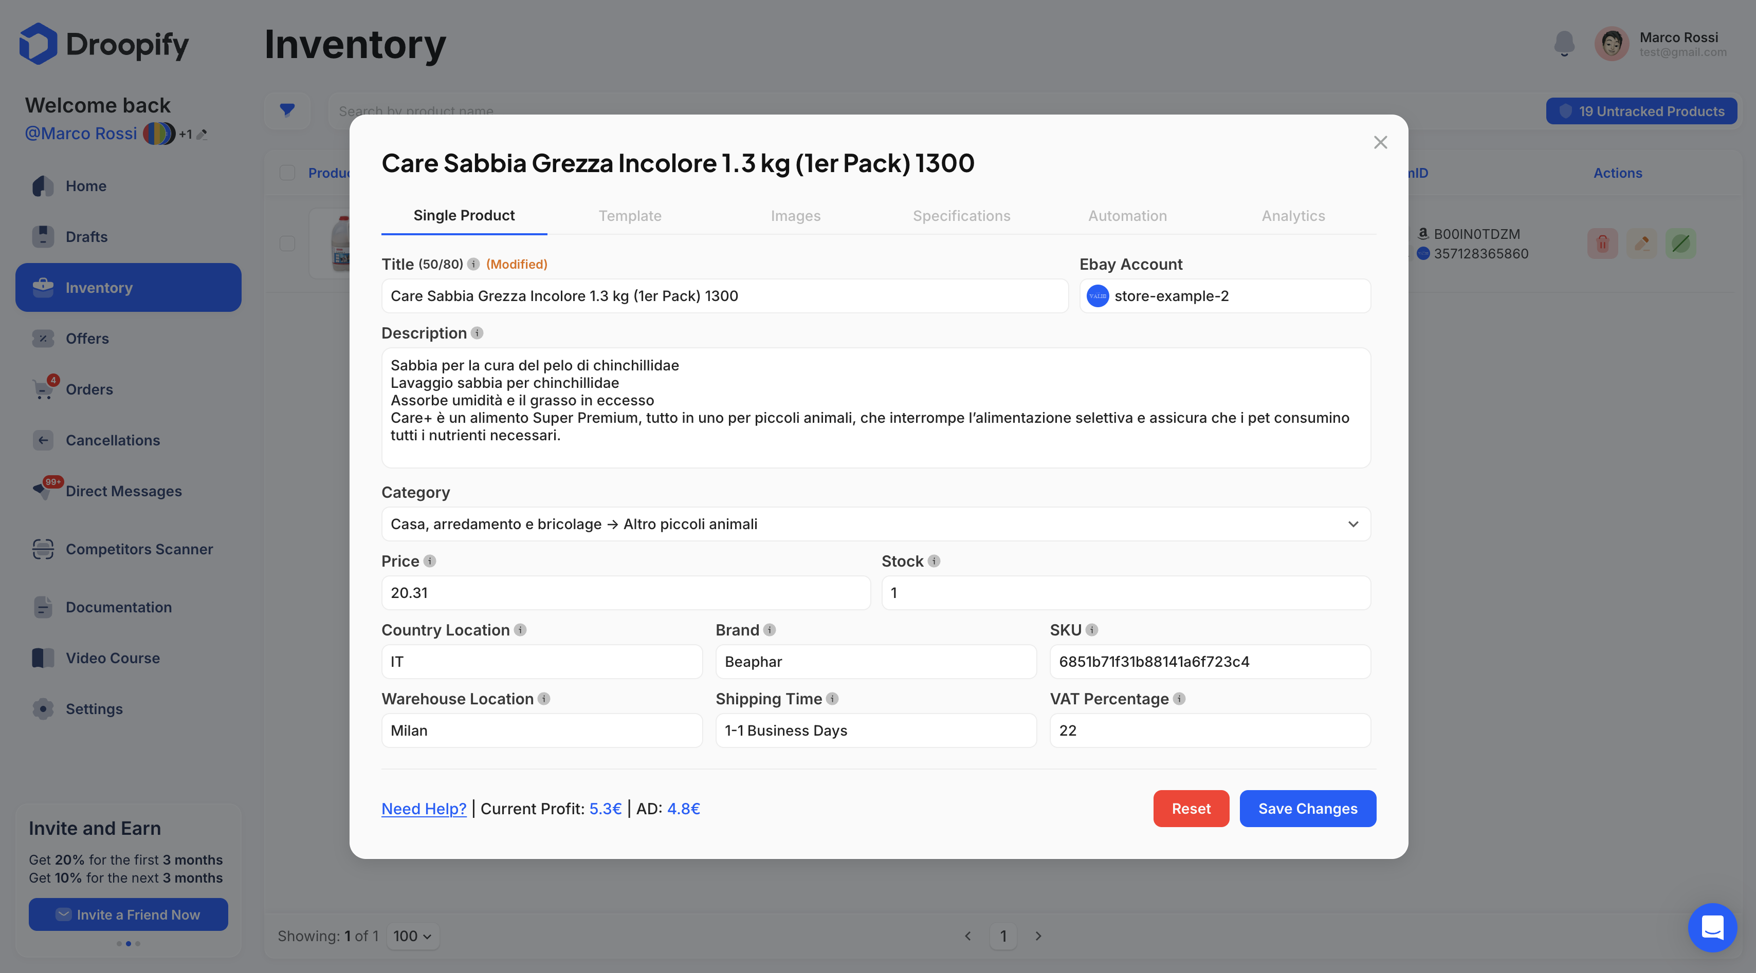Toggle the select-all products checkbox
The image size is (1756, 973).
point(288,173)
